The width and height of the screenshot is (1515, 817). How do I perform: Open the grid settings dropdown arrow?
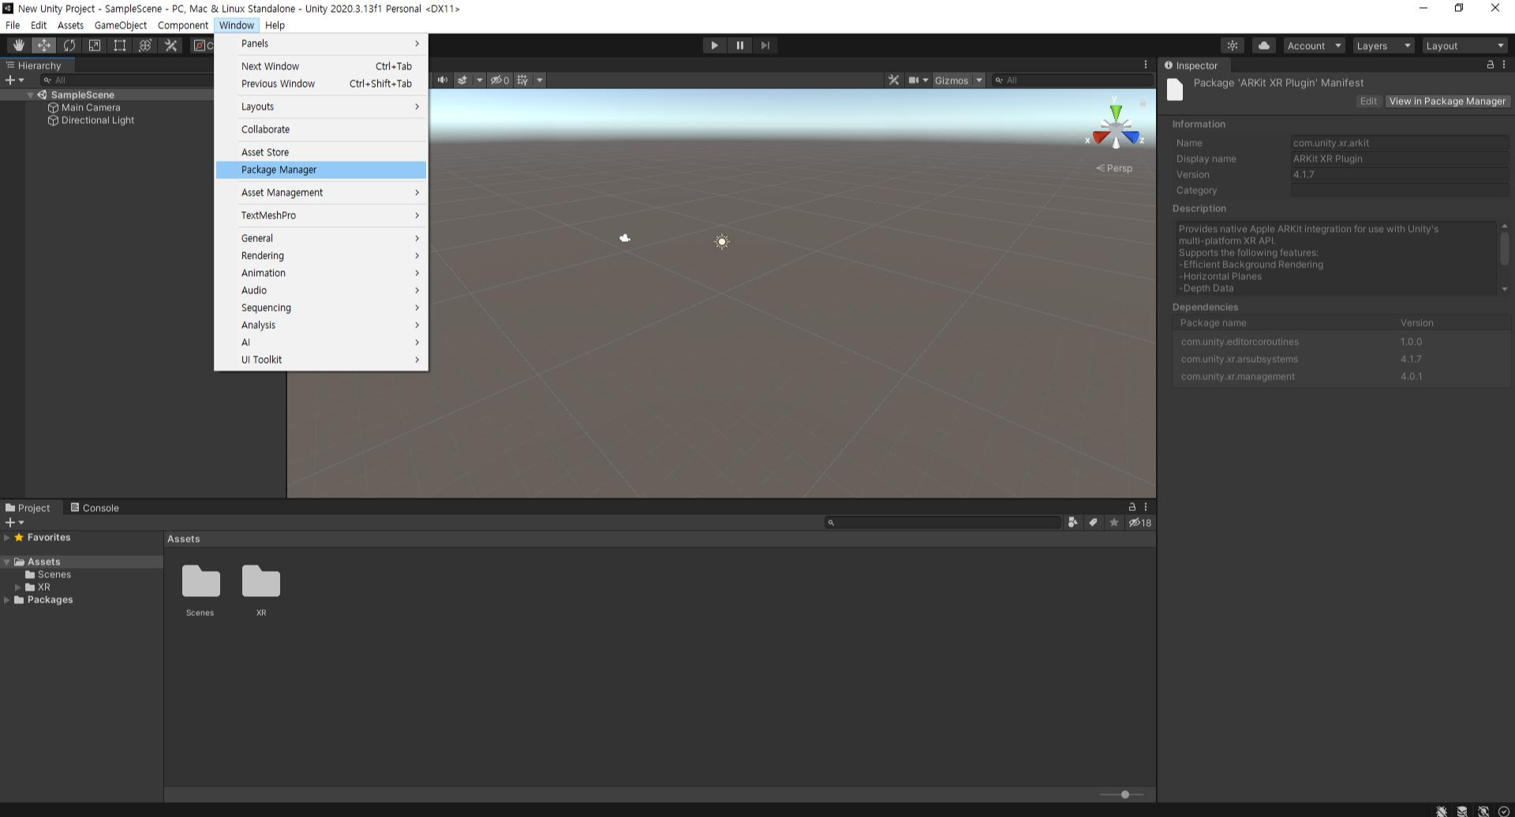pos(540,80)
